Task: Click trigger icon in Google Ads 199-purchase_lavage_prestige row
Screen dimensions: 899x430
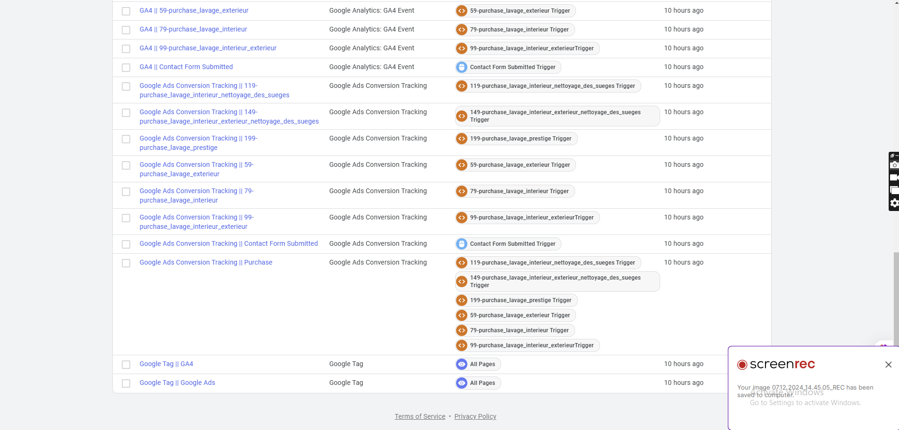Action: pyautogui.click(x=462, y=139)
